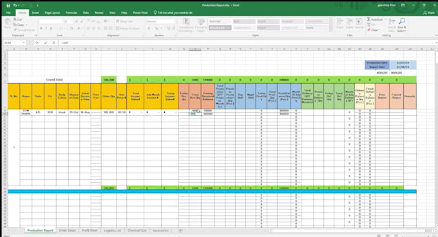This screenshot has width=438, height=237.
Task: Open the font name combo box
Action: 51,21
